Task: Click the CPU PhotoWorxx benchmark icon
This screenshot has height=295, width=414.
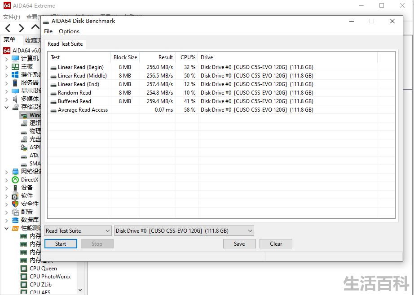Action: click(x=24, y=277)
